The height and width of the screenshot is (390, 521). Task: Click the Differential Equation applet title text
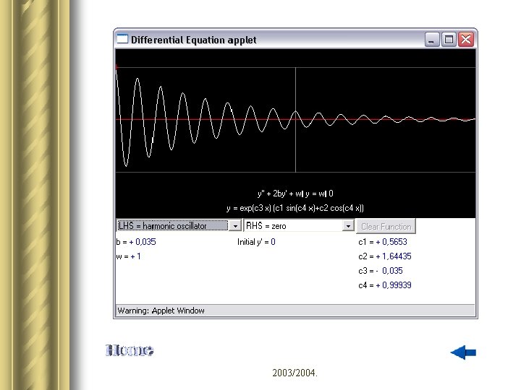(x=193, y=40)
